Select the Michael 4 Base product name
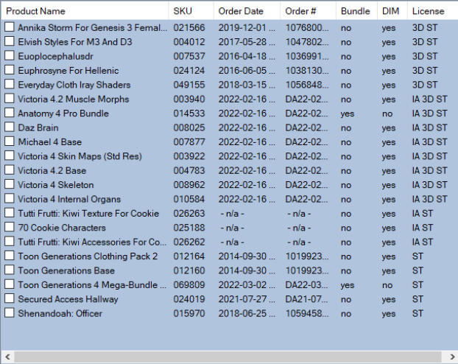This screenshot has width=458, height=364. click(50, 141)
